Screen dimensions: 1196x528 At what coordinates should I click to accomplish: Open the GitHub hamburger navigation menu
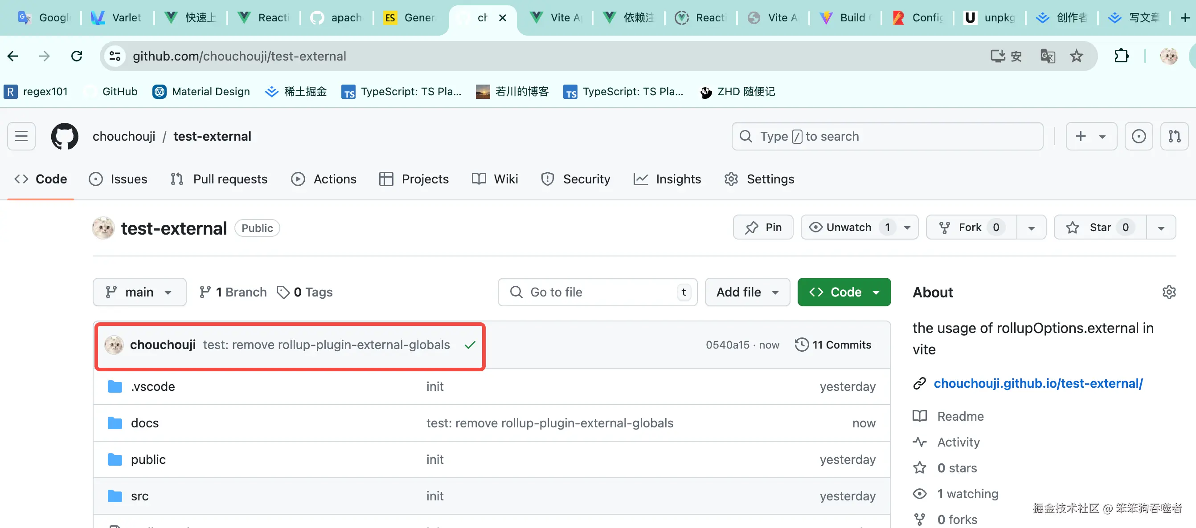[21, 136]
